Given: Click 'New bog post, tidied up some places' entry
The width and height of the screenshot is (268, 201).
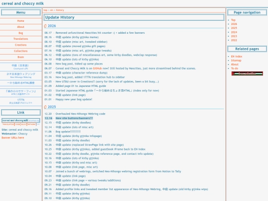Looking at the screenshot, I should tap(79, 64).
